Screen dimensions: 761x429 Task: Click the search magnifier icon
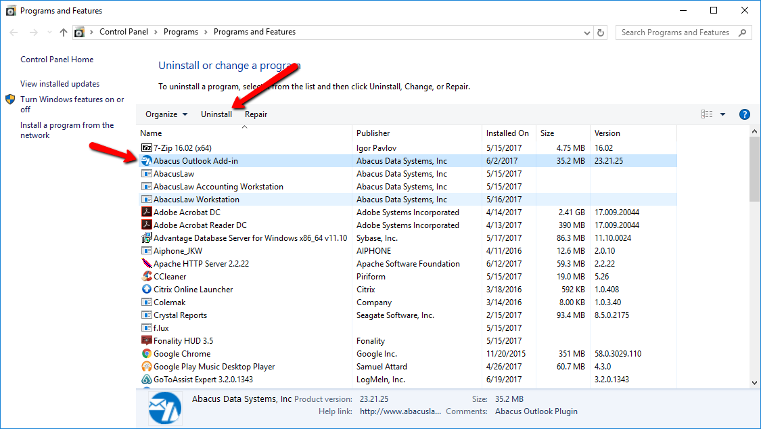[742, 32]
